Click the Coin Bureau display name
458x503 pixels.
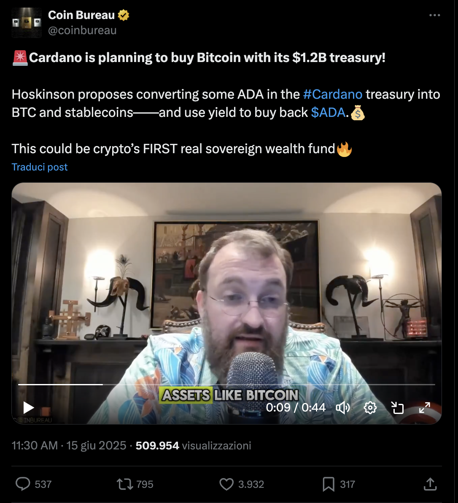(81, 15)
